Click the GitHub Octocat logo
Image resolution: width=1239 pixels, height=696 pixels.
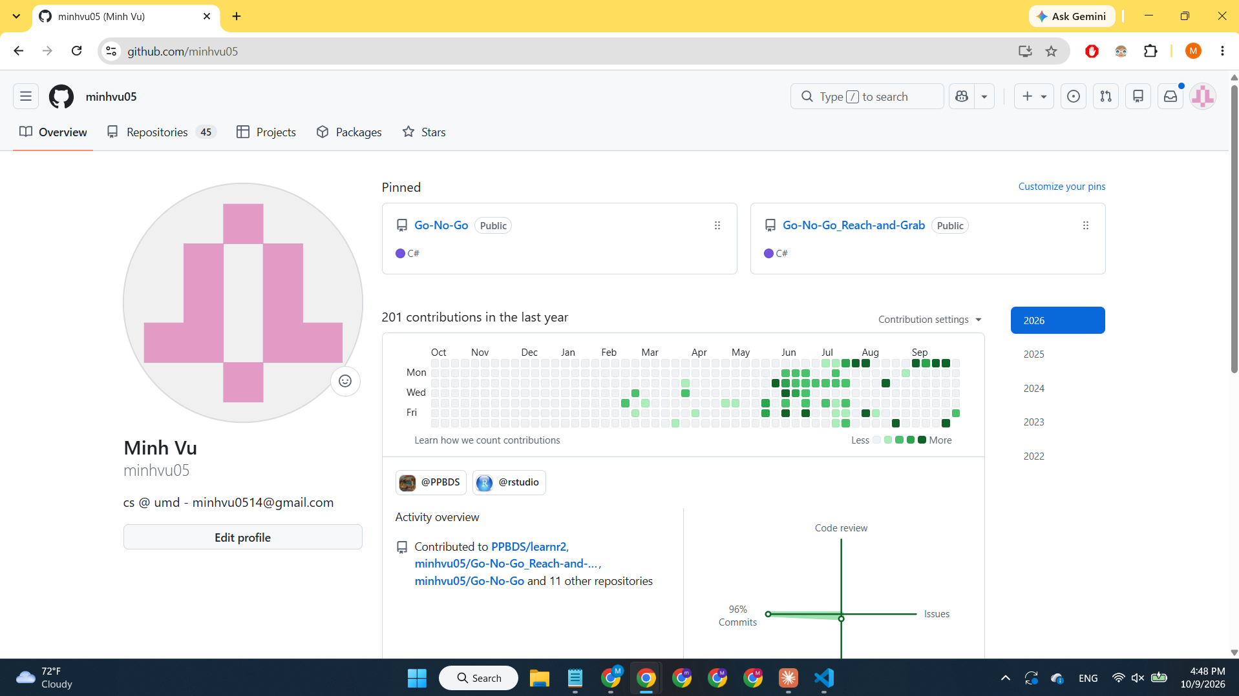point(61,96)
